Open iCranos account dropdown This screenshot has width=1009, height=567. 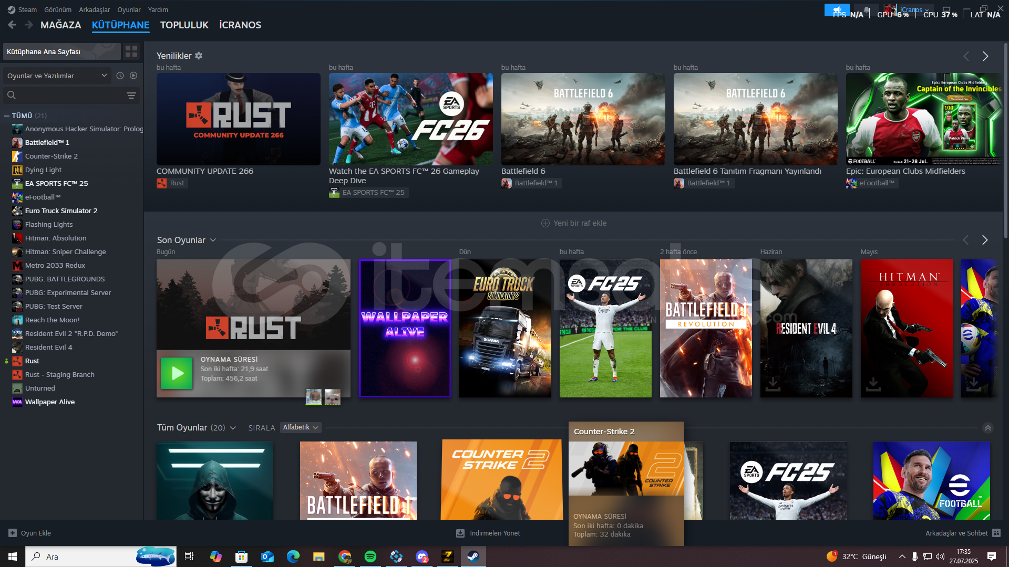coord(914,9)
